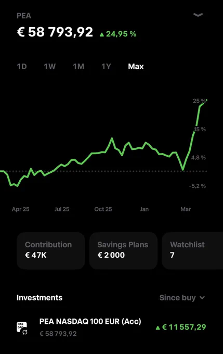Screen dimensions: 223x354
Task: Open the Savings Plans € 2 000 card
Action: [123, 250]
